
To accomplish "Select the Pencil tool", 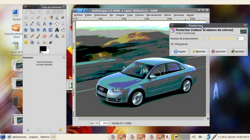I will (32, 36).
